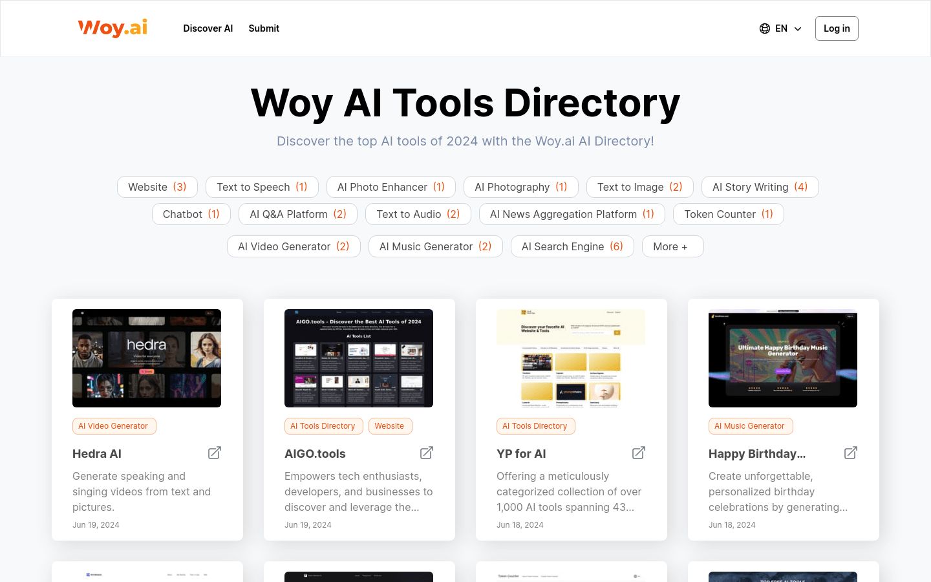Click AIGO.tools description about tech enthusiasts

pyautogui.click(x=359, y=491)
